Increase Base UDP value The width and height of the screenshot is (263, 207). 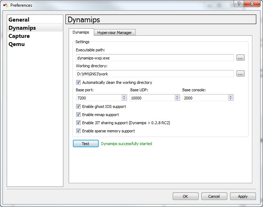pos(177,96)
